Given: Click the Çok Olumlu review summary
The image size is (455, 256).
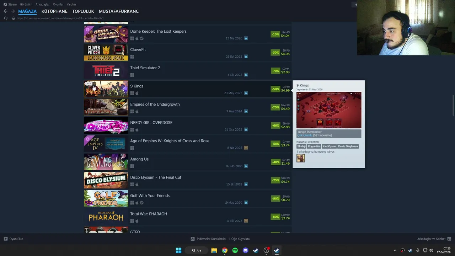Looking at the screenshot, I should 305,135.
